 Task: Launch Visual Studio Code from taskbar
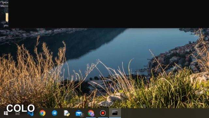pyautogui.click(x=30, y=114)
